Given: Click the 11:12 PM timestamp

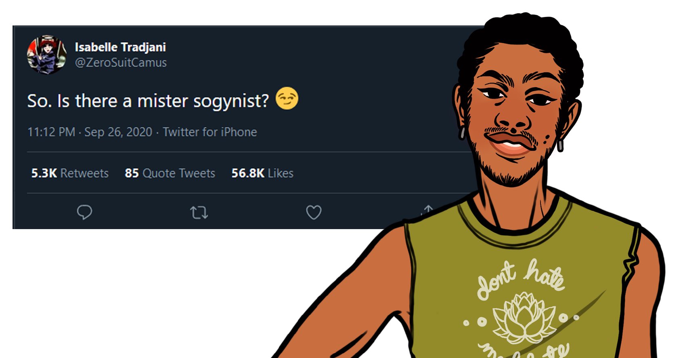Looking at the screenshot, I should pos(51,132).
